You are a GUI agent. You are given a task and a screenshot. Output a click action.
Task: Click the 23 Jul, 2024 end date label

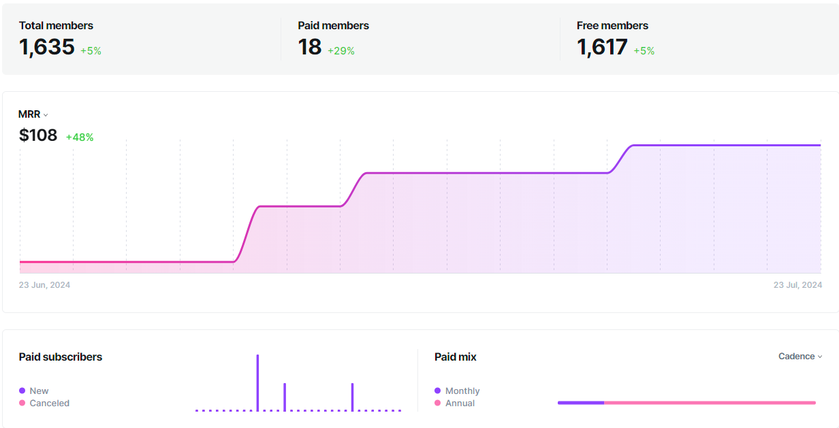tap(797, 285)
